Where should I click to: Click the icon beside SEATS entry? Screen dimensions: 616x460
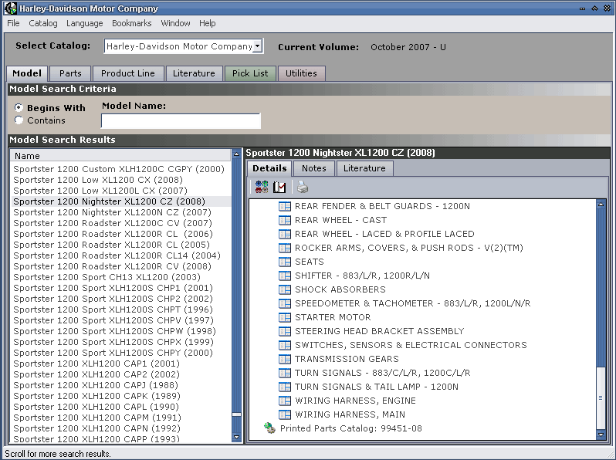[284, 262]
